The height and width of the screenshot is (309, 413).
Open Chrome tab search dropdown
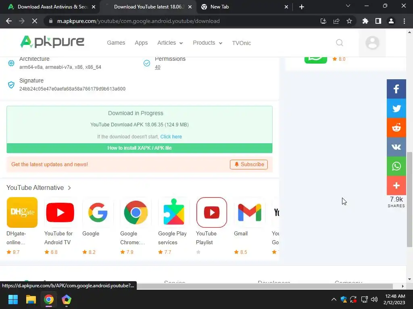pyautogui.click(x=348, y=6)
